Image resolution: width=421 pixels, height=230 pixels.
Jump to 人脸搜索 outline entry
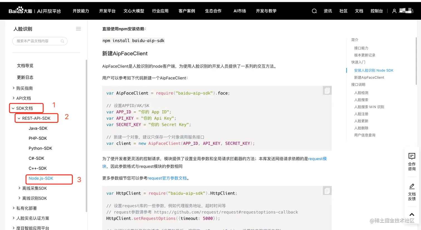(x=361, y=100)
